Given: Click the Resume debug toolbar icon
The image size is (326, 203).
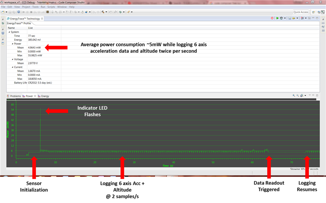Looking at the screenshot, I should [x=23, y=12].
